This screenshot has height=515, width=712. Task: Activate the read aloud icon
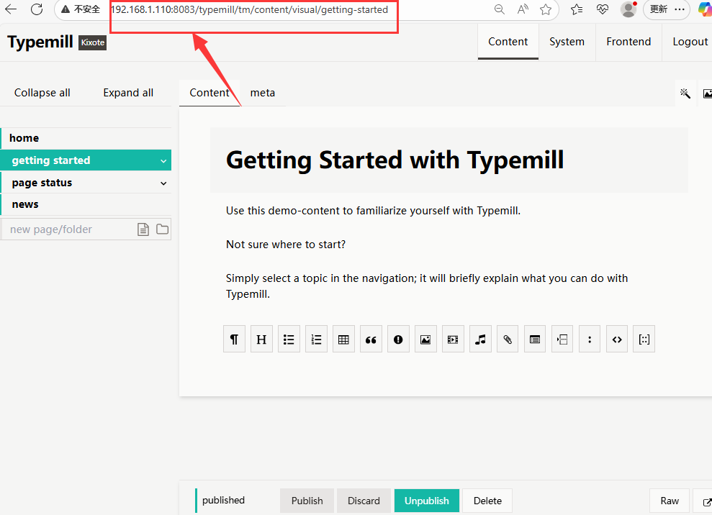(x=523, y=9)
